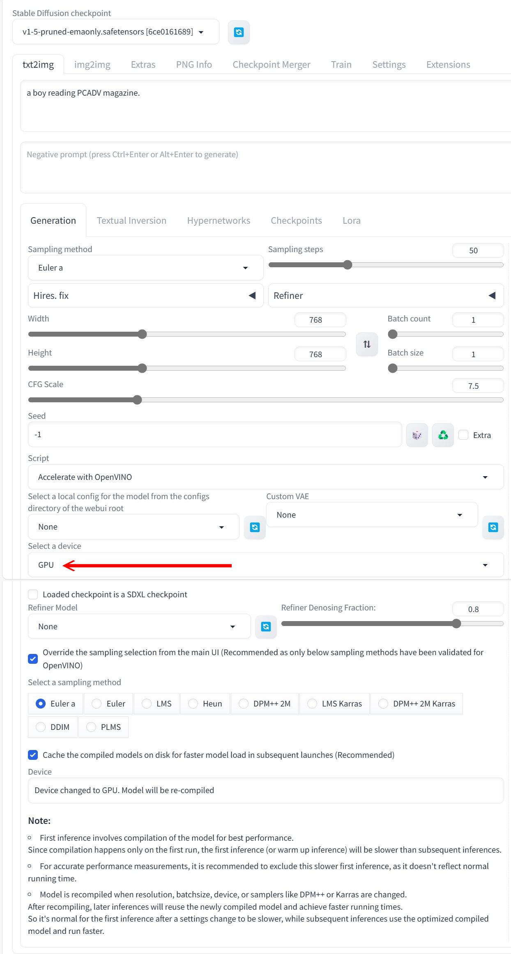
Task: Open the Sampling method dropdown
Action: point(145,268)
